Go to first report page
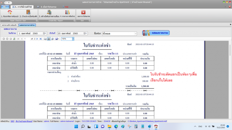 (x=18, y=39)
